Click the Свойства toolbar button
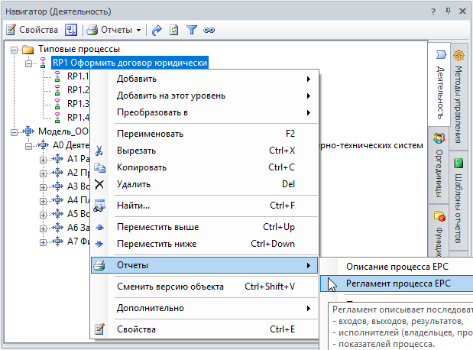 click(x=32, y=30)
